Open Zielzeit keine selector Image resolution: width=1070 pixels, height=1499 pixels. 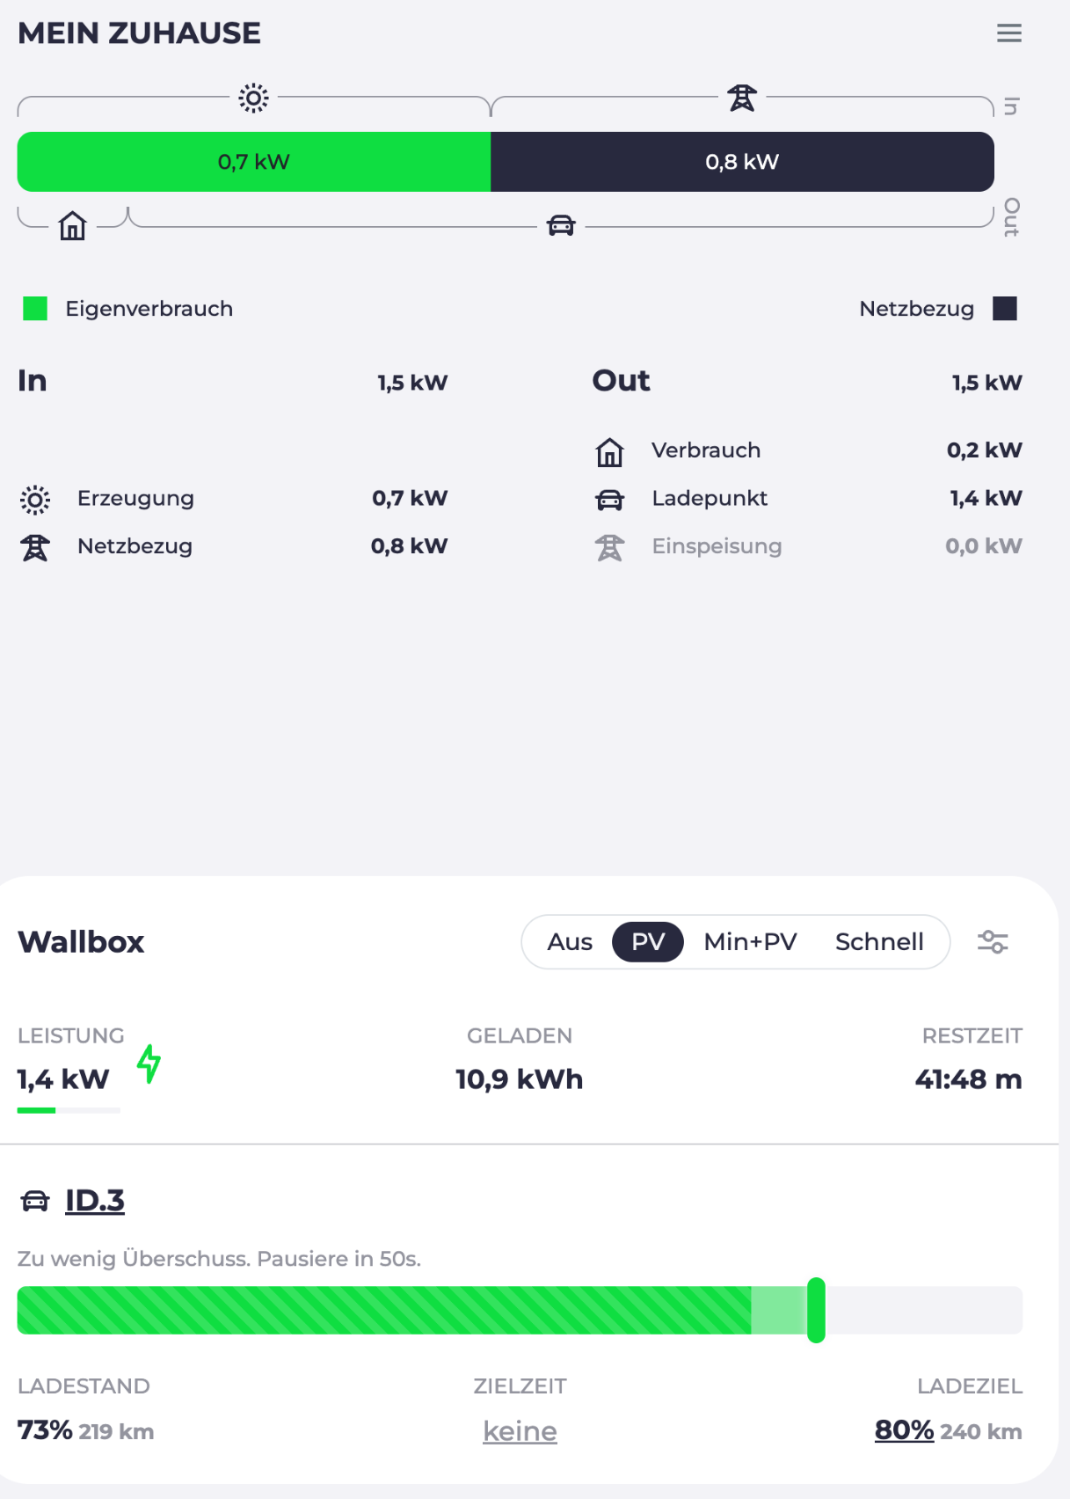[x=520, y=1431]
